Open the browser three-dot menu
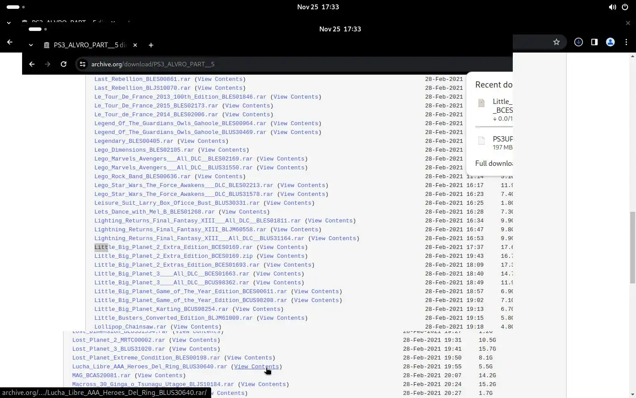The height and width of the screenshot is (398, 636). pyautogui.click(x=626, y=42)
